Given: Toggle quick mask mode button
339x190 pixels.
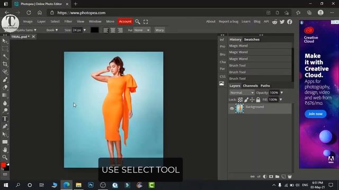Looking at the screenshot, I should pos(5,175).
